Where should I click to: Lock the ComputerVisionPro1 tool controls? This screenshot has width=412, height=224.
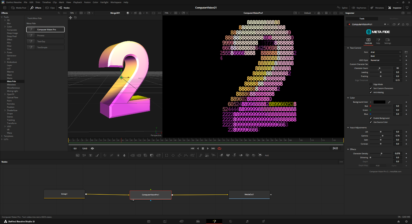[x=403, y=24]
